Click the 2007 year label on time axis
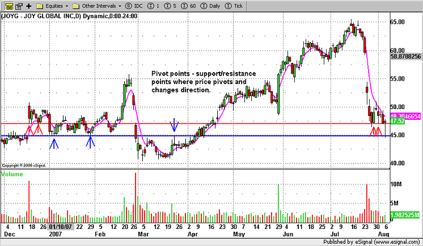 pos(56,234)
